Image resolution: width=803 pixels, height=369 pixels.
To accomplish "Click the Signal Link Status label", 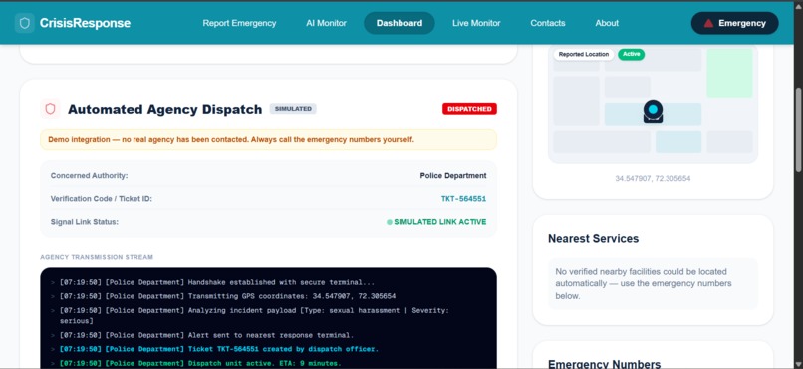I will (85, 222).
